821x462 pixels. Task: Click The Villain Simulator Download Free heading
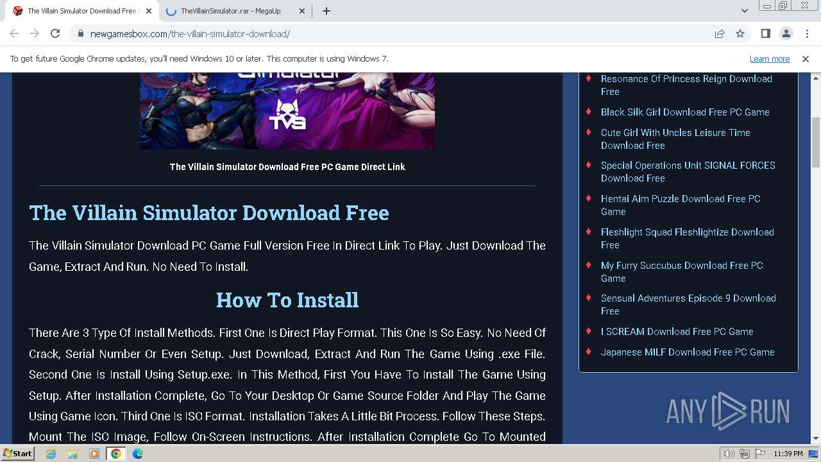209,212
